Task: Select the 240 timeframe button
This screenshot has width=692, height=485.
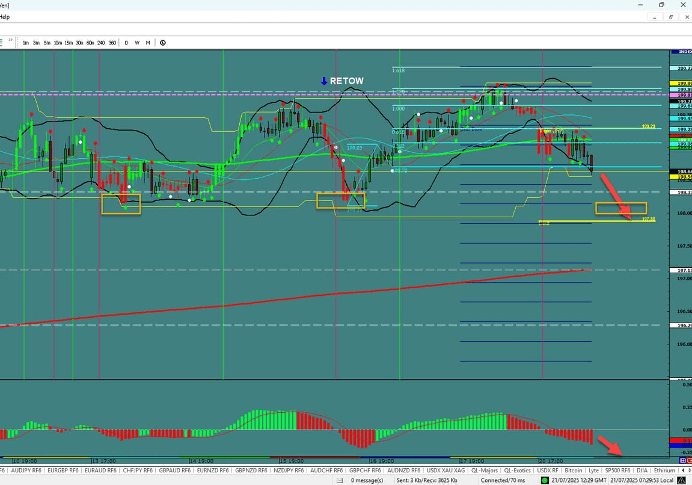Action: point(100,43)
